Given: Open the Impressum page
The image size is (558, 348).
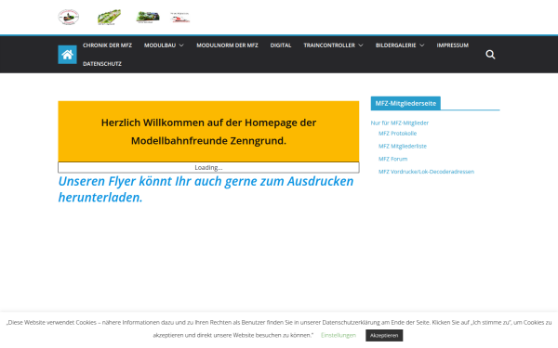Looking at the screenshot, I should pos(453,45).
